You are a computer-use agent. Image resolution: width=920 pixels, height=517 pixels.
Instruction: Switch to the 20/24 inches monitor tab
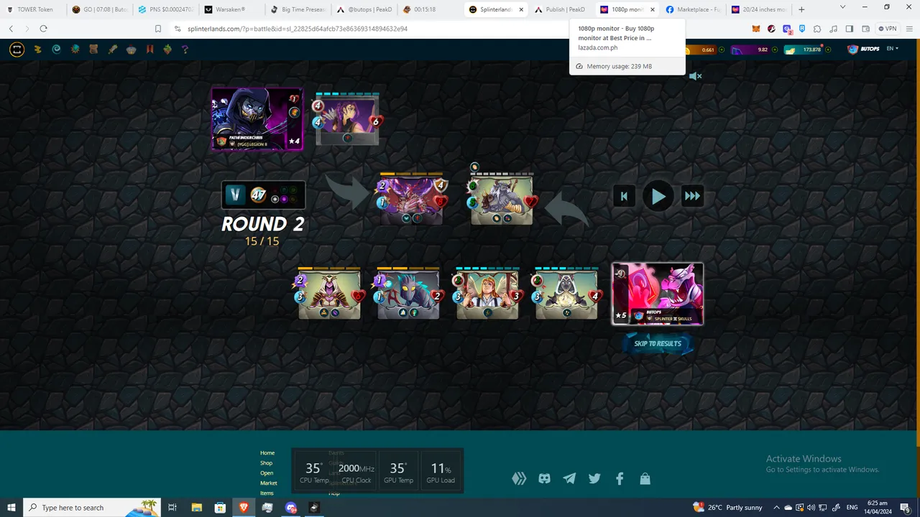click(x=758, y=9)
